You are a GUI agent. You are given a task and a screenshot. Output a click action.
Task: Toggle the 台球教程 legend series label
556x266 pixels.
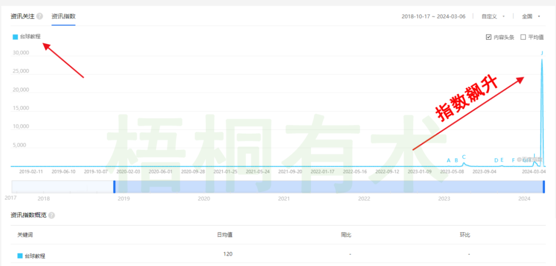[x=30, y=37]
